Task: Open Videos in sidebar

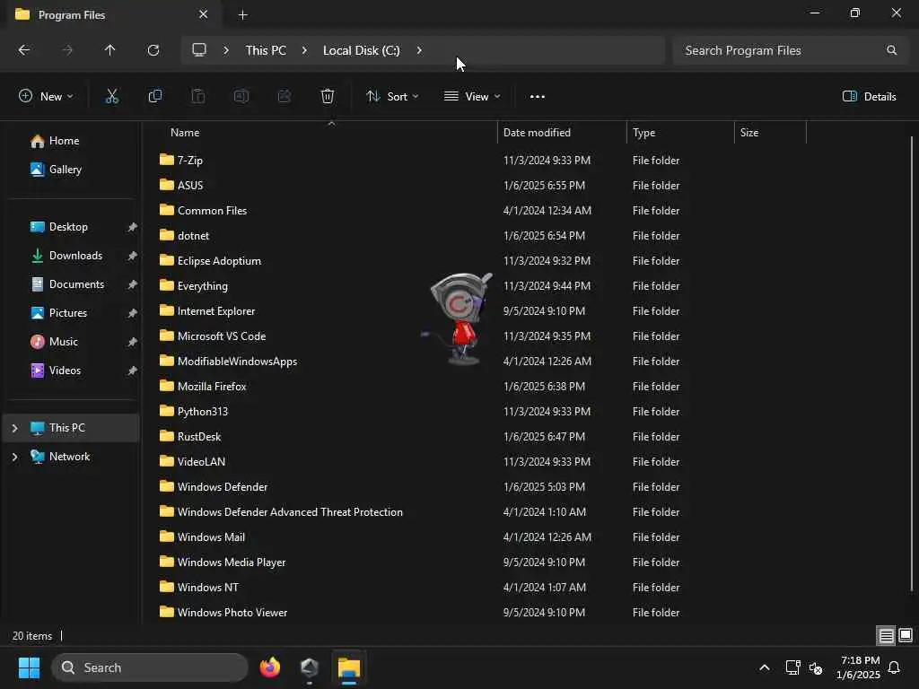Action: tap(65, 371)
